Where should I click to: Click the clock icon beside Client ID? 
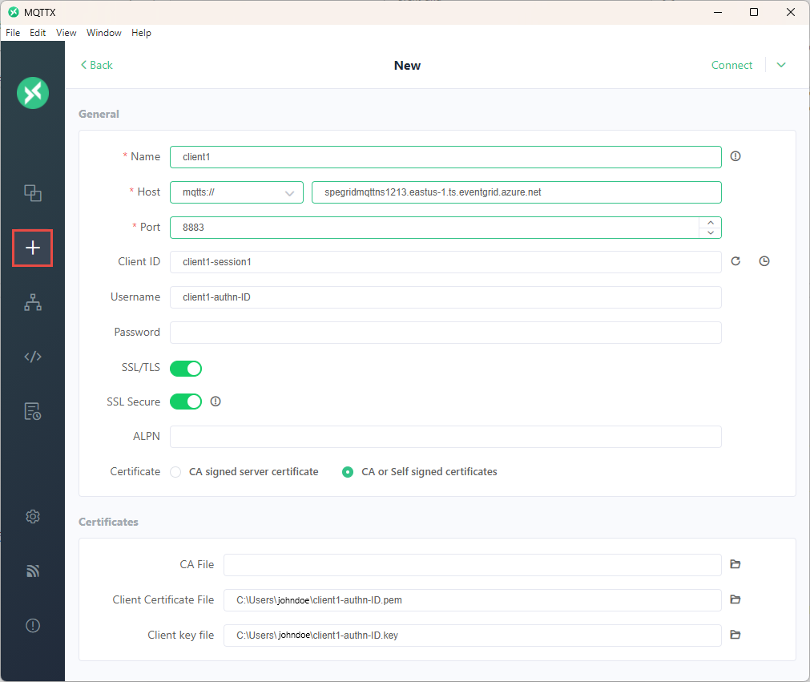[764, 261]
